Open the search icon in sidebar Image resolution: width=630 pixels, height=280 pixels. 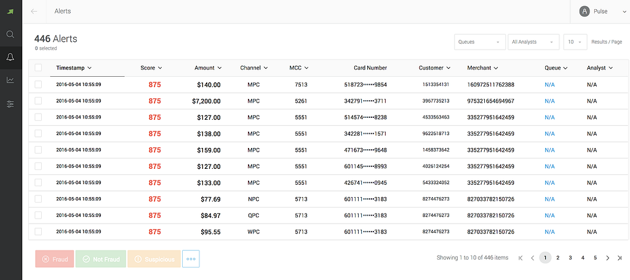point(10,34)
